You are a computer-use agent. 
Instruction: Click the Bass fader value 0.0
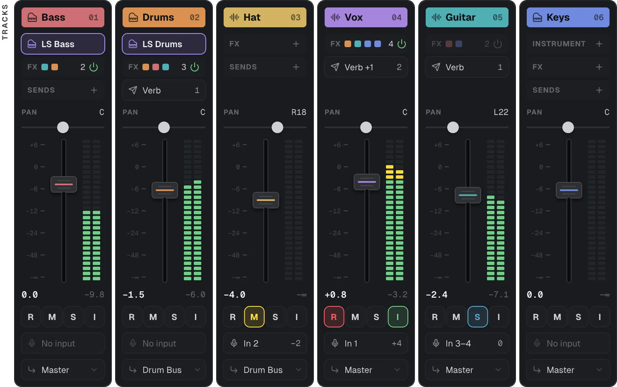[x=30, y=295]
